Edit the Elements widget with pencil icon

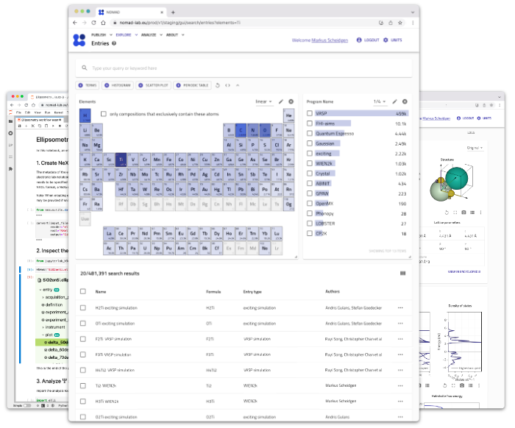click(x=281, y=101)
